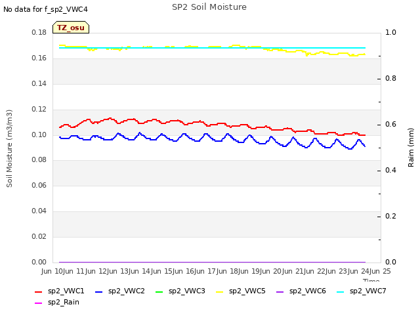Image resolution: width=420 pixels, height=315 pixels.
Task: Click the 1.0 right axis tick label
Action: (x=391, y=32)
